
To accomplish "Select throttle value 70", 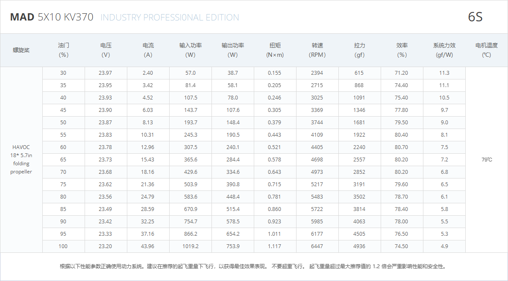I will coord(63,172).
